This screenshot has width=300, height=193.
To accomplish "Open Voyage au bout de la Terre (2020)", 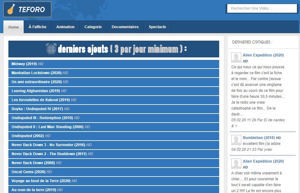I will pos(114,181).
